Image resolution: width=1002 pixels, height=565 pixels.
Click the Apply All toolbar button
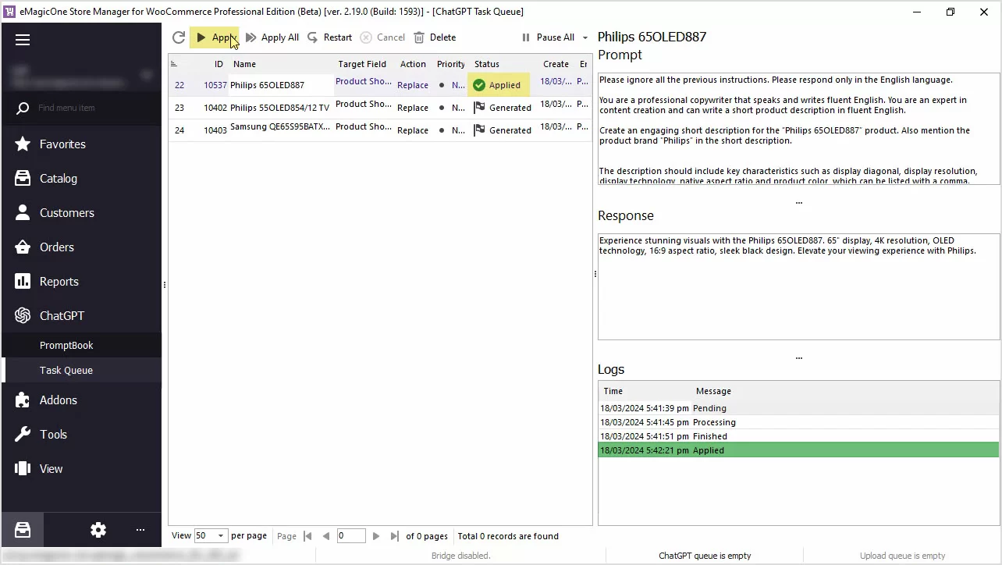coord(272,37)
